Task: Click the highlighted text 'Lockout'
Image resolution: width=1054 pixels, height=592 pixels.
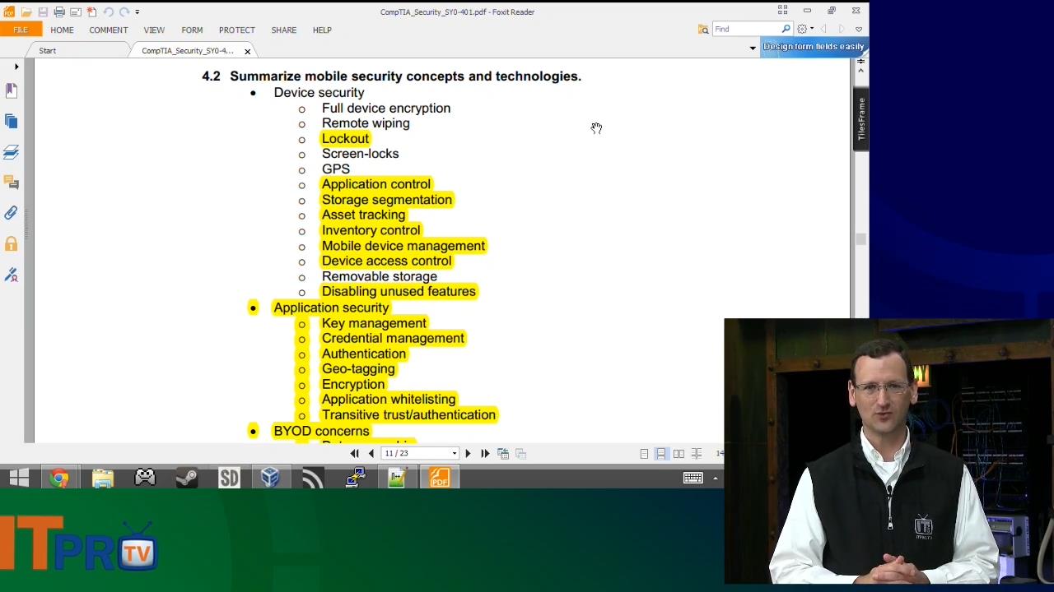Action: 345,139
